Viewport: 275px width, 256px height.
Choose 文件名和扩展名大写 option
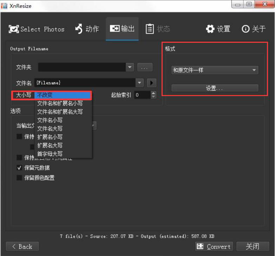coord(63,112)
